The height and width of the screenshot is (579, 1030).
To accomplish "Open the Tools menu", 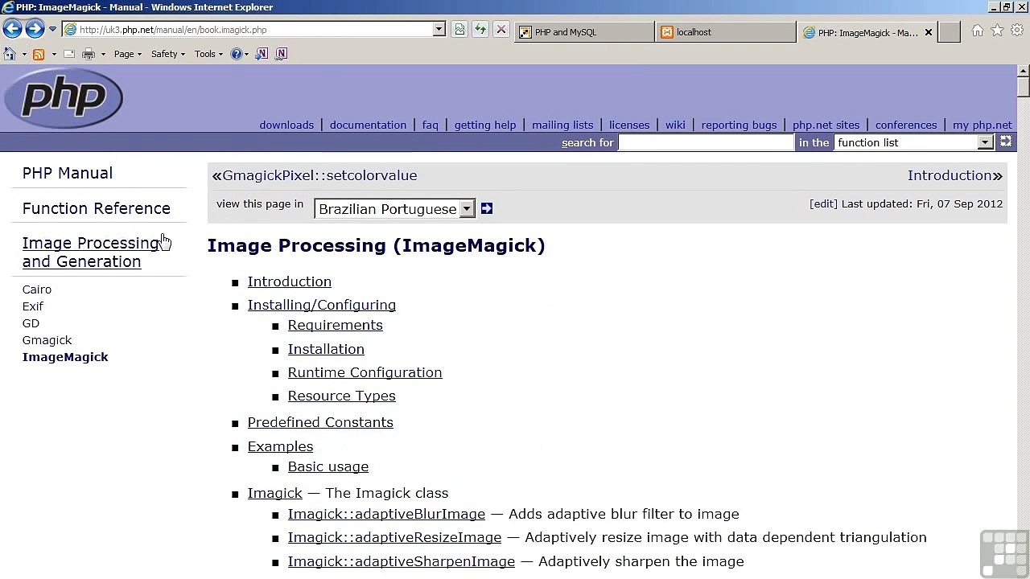I will tap(209, 54).
